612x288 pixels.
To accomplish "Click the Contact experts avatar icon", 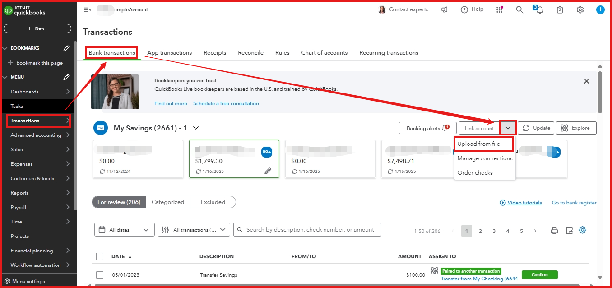I will 382,9.
